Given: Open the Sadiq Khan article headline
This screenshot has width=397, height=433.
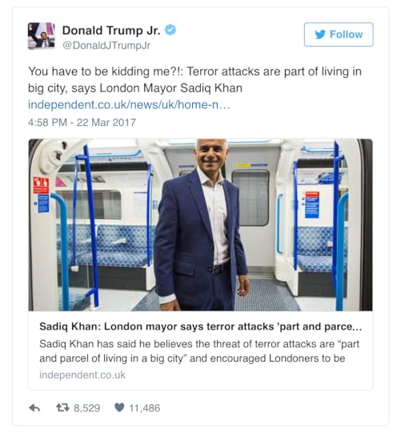Looking at the screenshot, I should (200, 326).
